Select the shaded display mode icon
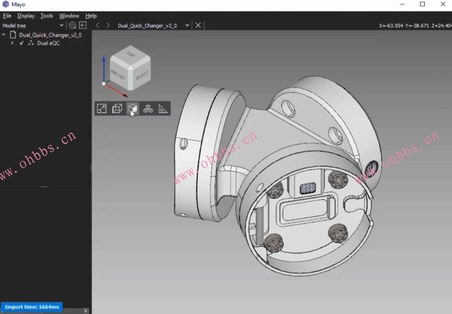 coord(133,109)
